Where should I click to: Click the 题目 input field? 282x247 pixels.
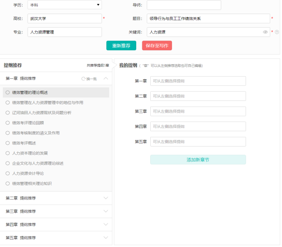[x=208, y=18]
